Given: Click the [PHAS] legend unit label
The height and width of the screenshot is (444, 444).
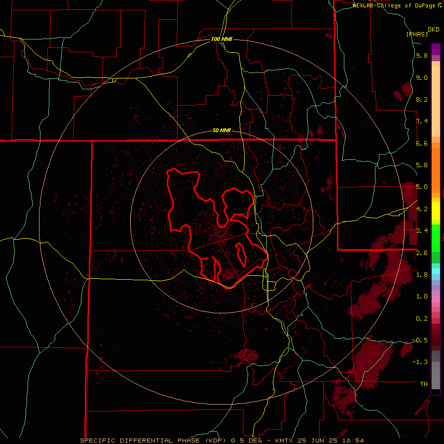Looking at the screenshot, I should (417, 35).
